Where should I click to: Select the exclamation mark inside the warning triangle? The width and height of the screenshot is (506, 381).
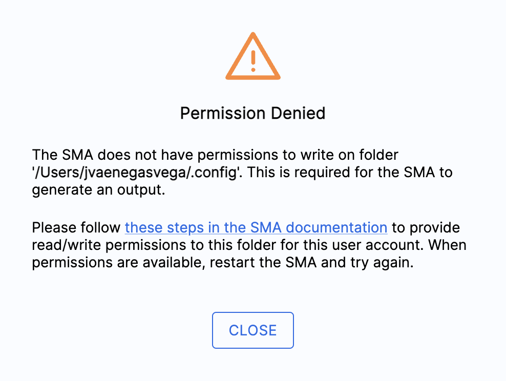(x=252, y=60)
